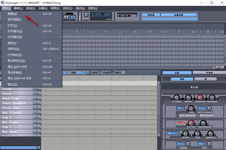This screenshot has height=150, width=226.
Task: Toggle the loop song button
Action: coord(73,17)
